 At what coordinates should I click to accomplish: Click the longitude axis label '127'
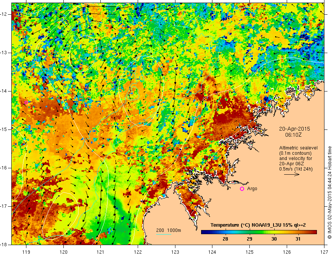pyautogui.click(x=324, y=252)
